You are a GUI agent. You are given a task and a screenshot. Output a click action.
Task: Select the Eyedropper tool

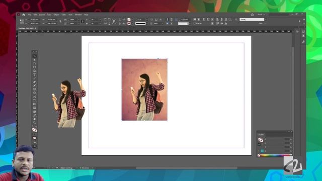tap(35, 115)
